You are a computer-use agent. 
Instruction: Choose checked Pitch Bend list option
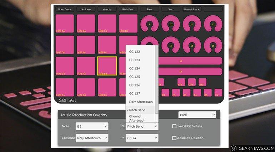coord(140,110)
